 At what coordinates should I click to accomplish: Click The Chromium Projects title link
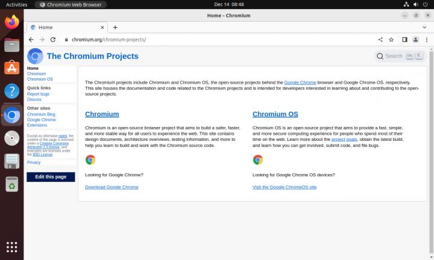pos(93,56)
